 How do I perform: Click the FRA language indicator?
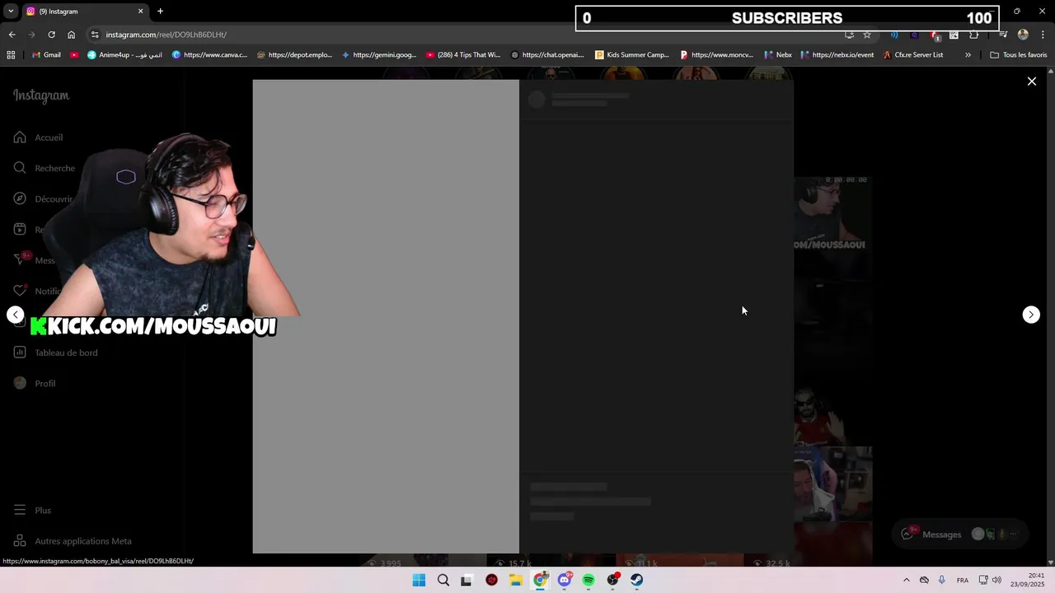coord(963,581)
